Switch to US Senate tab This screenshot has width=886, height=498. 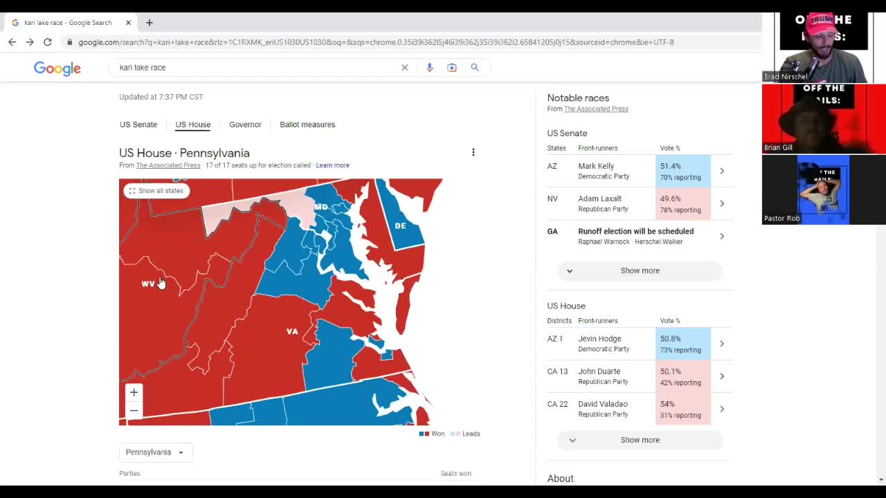click(x=138, y=124)
